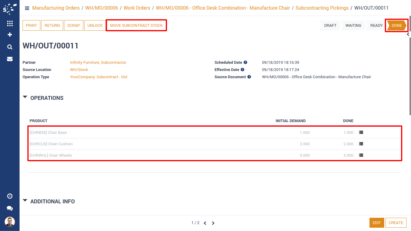Collapse the Operations section
The width and height of the screenshot is (411, 231).
25,97
